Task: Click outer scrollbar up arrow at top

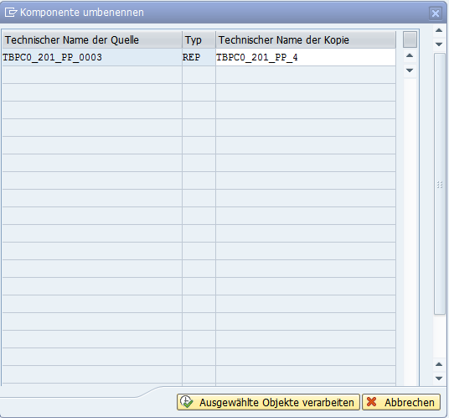Action: (x=439, y=30)
